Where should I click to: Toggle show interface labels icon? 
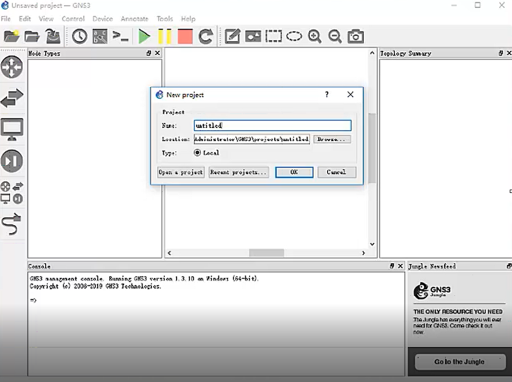pos(100,36)
